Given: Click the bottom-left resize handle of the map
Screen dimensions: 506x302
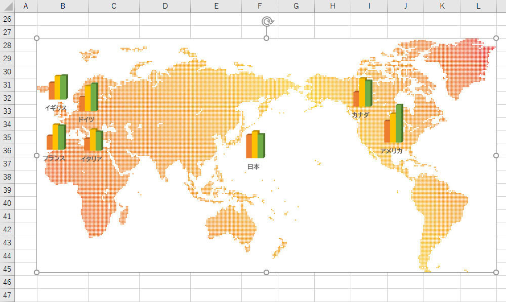Looking at the screenshot, I should (x=36, y=272).
